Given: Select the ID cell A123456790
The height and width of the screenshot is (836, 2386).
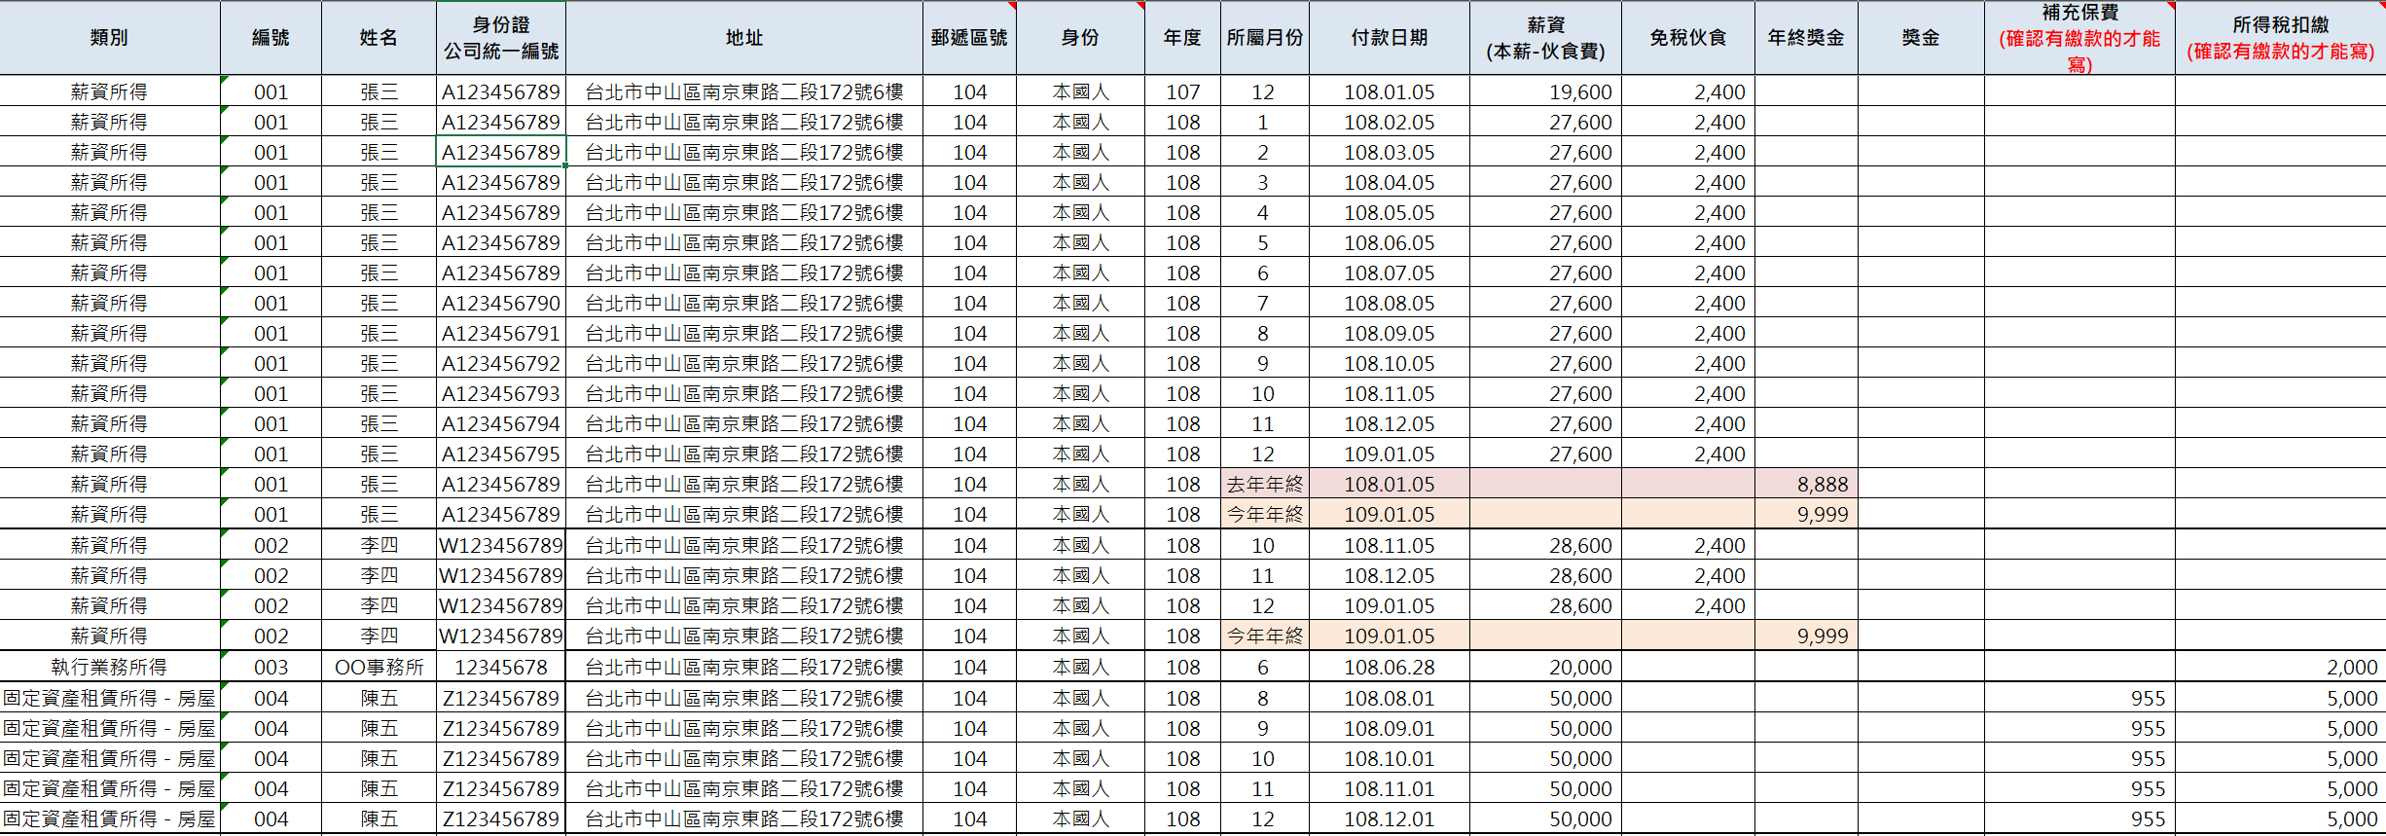Looking at the screenshot, I should point(501,303).
